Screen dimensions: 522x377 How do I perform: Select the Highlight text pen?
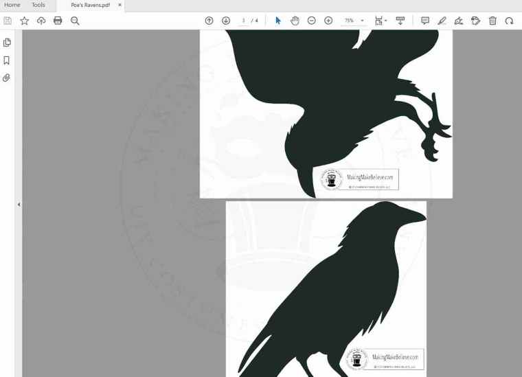442,21
